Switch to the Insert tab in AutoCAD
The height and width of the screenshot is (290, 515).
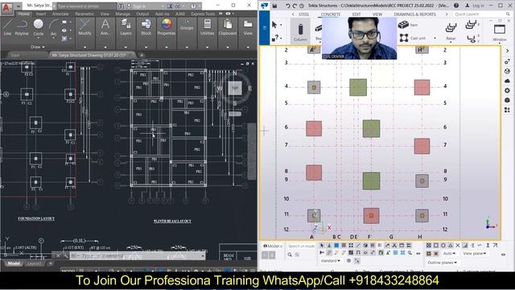coord(41,14)
